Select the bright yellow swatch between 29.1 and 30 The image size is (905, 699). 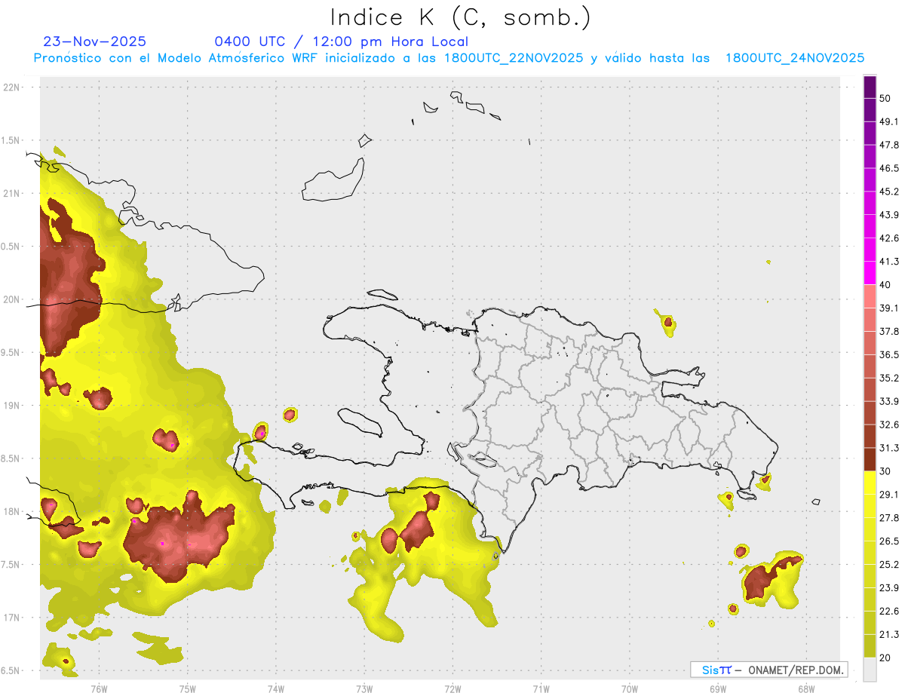tap(870, 483)
